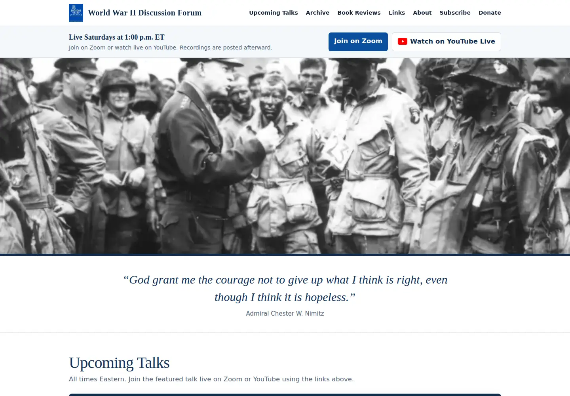Click the 'God grant me the courage' quote
This screenshot has width=570, height=396.
[x=285, y=288]
